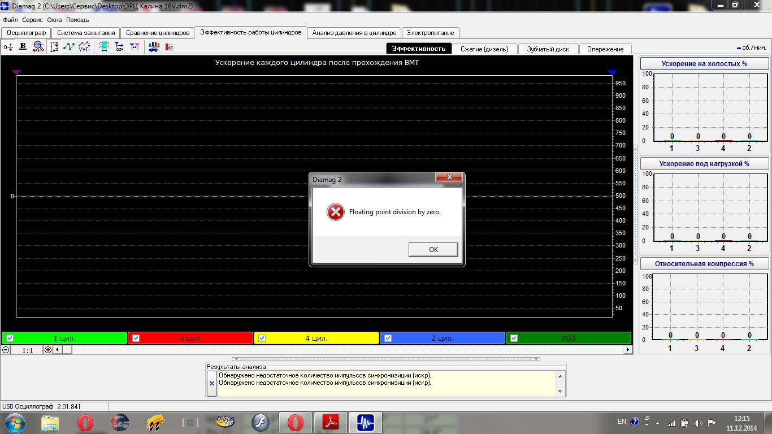This screenshot has width=772, height=434.
Task: Toggle the 2 цил. checkbox
Action: pyautogui.click(x=388, y=338)
